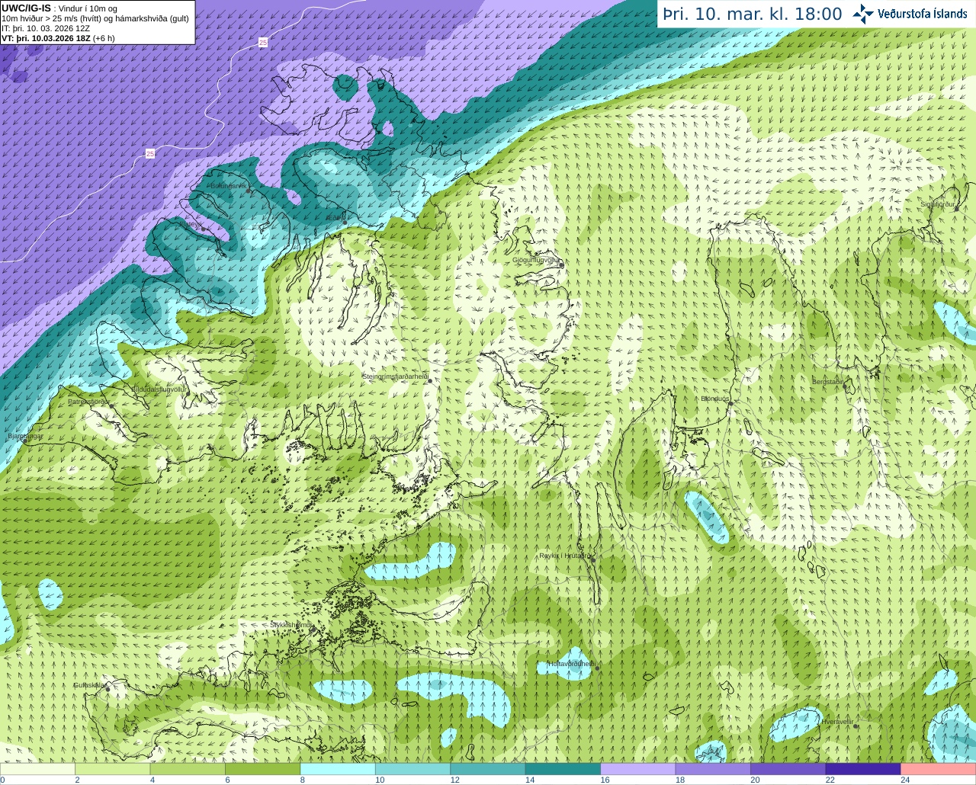Viewport: 976px width, 785px height.
Task: Click the scale number 20 on legend
Action: [755, 780]
